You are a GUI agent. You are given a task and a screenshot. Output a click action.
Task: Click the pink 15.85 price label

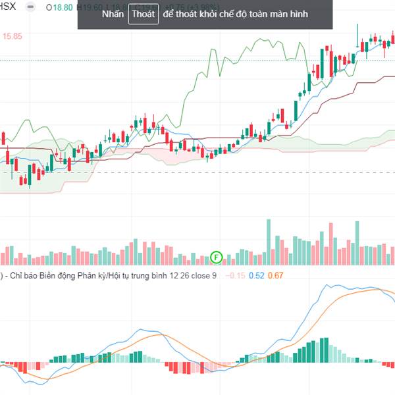tap(13, 36)
